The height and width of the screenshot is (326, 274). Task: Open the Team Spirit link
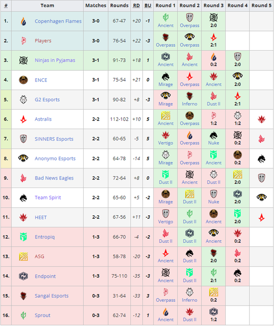(x=48, y=197)
